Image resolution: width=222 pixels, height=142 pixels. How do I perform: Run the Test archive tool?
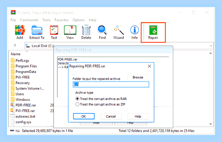[54, 32]
